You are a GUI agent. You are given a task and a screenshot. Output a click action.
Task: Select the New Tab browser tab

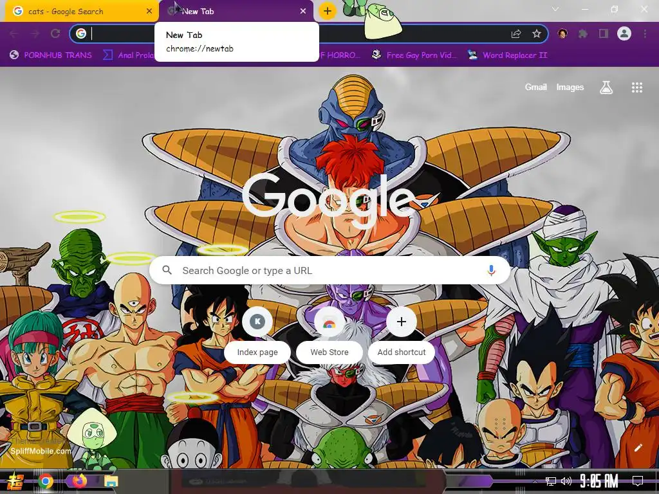tap(237, 12)
